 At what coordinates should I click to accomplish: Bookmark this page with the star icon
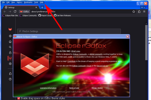coord(134,12)
